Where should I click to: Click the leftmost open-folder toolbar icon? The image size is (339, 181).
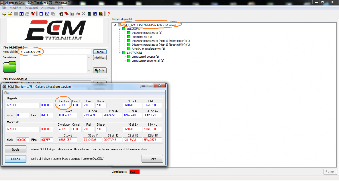(x=4, y=14)
